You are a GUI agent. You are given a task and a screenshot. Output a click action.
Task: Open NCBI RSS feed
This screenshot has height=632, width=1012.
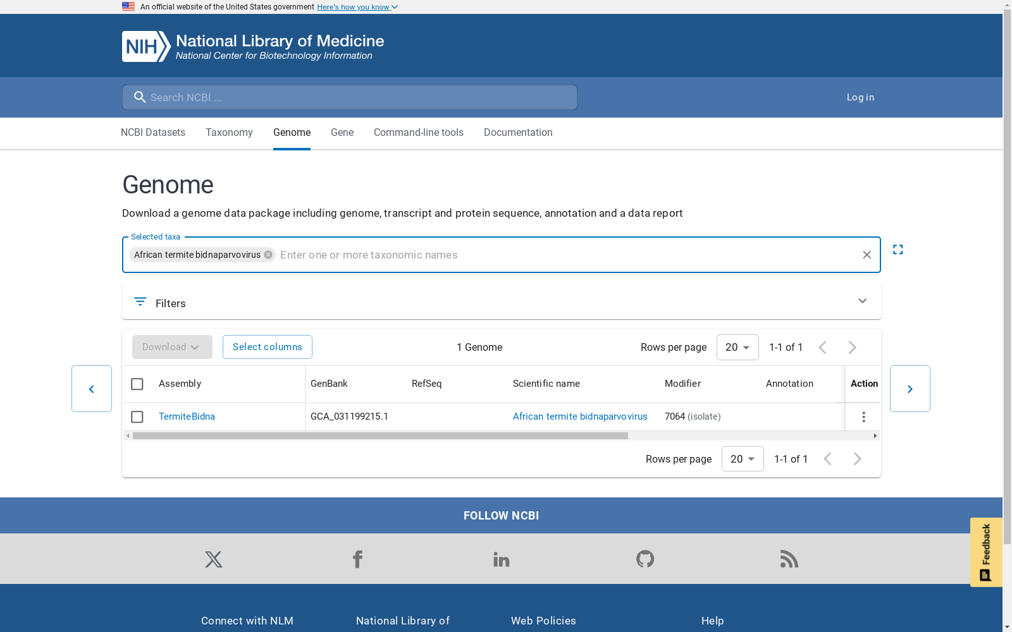(x=789, y=559)
